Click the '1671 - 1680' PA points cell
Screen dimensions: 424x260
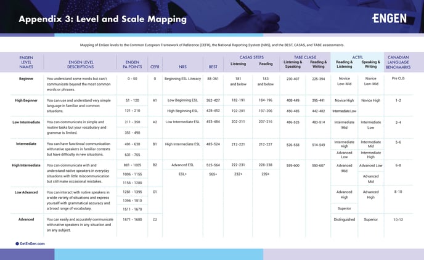click(132, 219)
